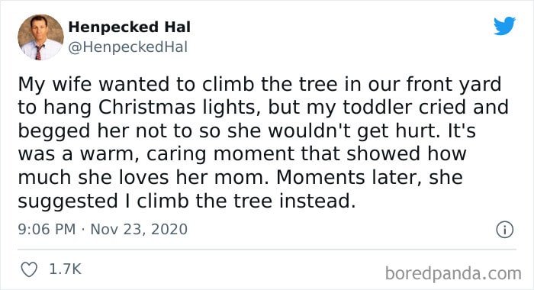Click the dot separator between time and date
This screenshot has height=290, width=534.
pos(83,230)
